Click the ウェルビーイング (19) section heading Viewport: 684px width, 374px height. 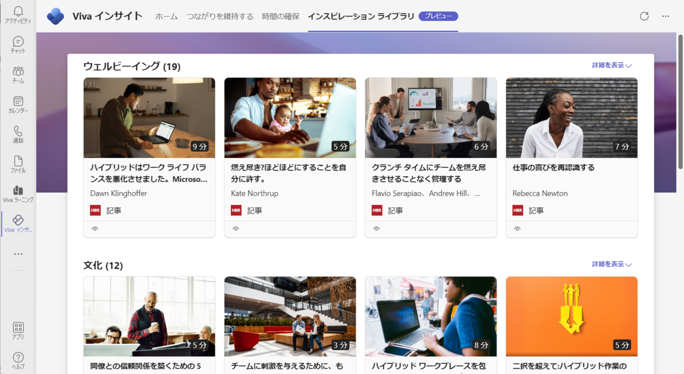tap(132, 66)
